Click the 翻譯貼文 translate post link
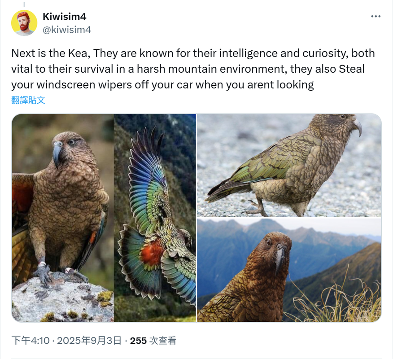Screen dimensions: 393x359 tap(28, 100)
